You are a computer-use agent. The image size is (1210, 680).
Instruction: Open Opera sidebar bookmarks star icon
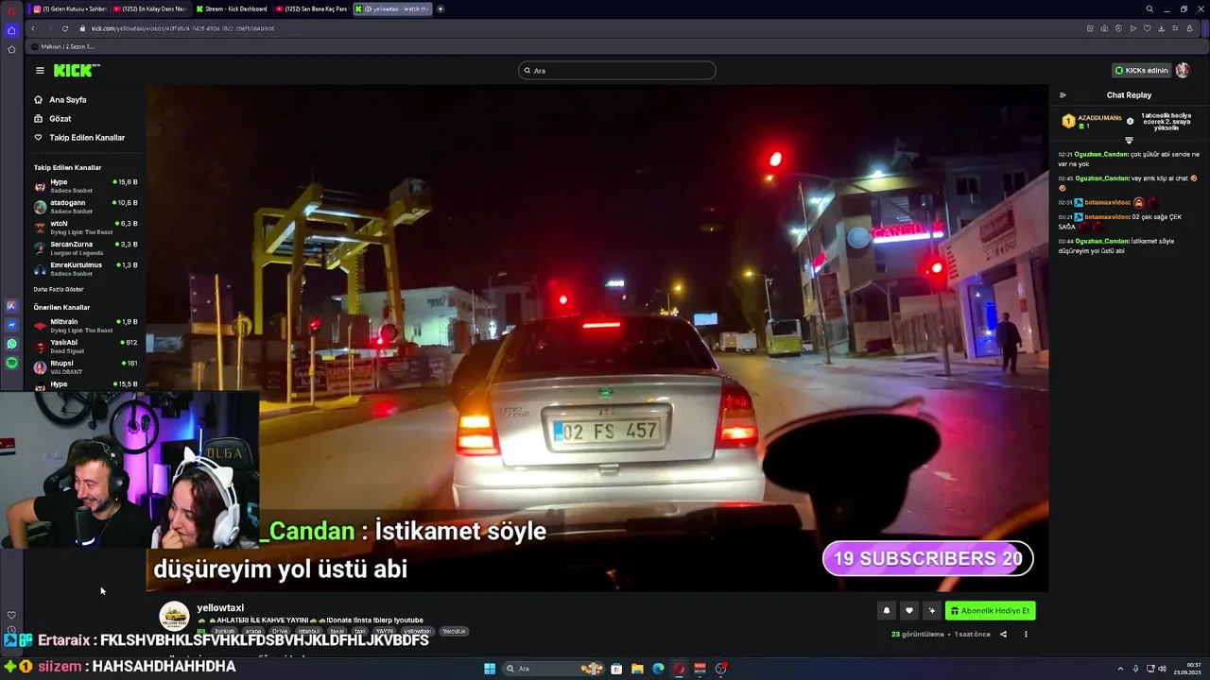(11, 49)
